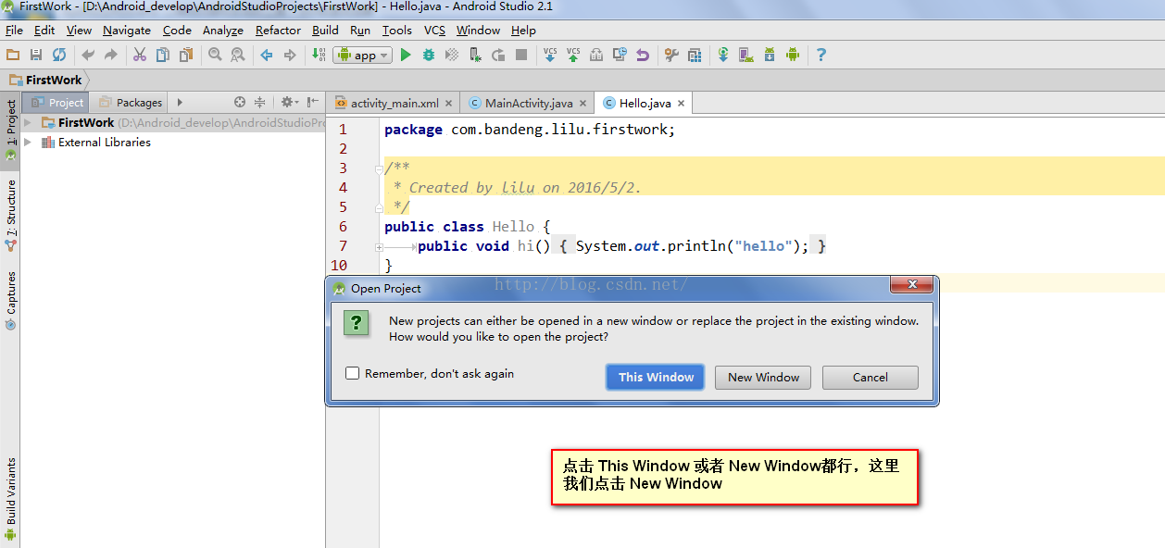Click Save All disk icon

(x=36, y=56)
